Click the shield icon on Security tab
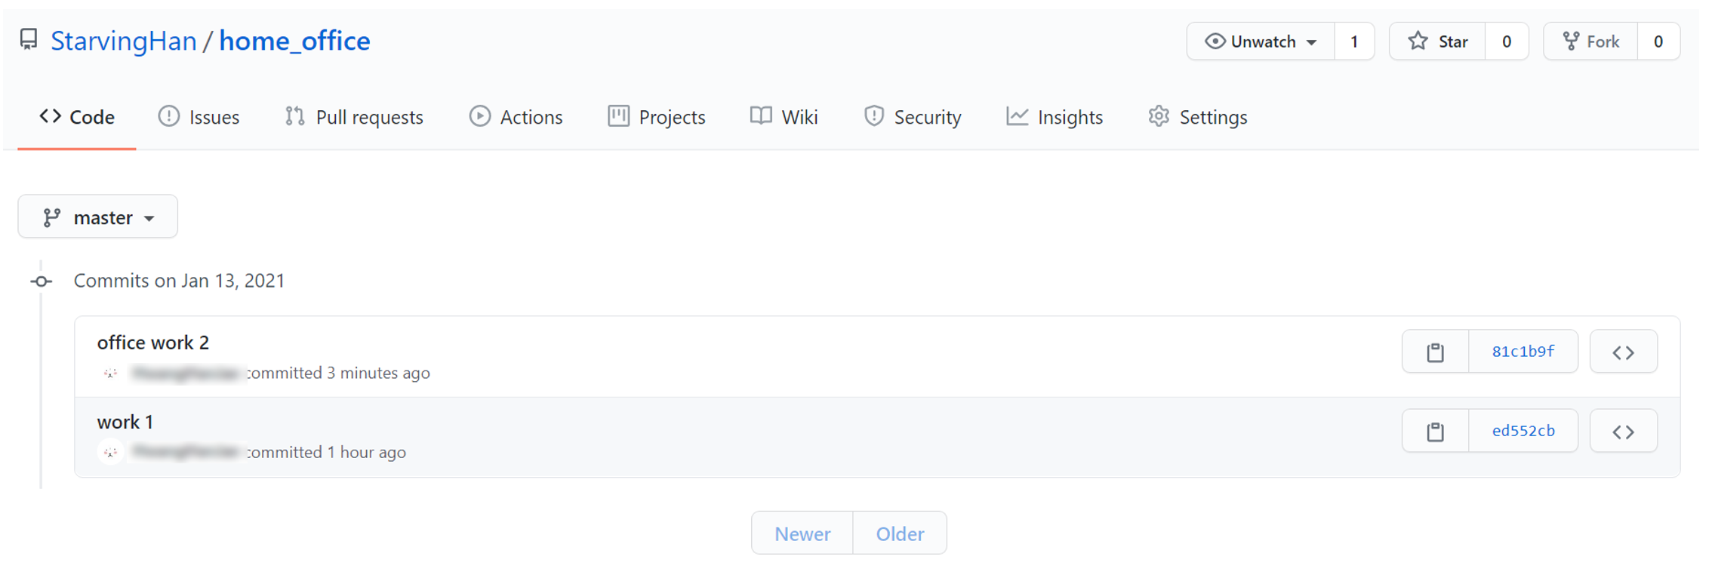Viewport: 1715px width, 575px height. coord(874,116)
